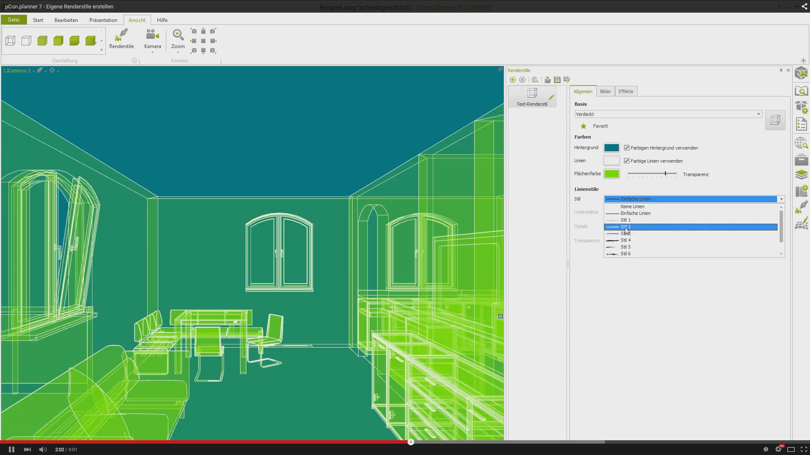The image size is (810, 455).
Task: Toggle the Favorit star
Action: coord(583,126)
